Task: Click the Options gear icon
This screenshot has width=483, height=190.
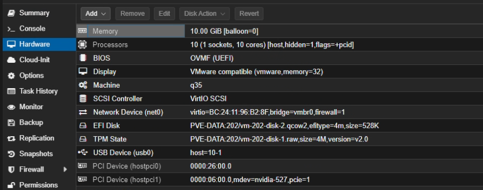Action: 11,75
